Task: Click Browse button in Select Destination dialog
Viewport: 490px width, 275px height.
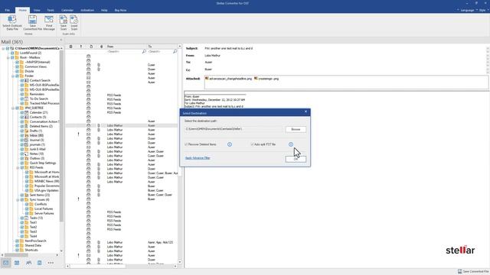Action: click(296, 129)
